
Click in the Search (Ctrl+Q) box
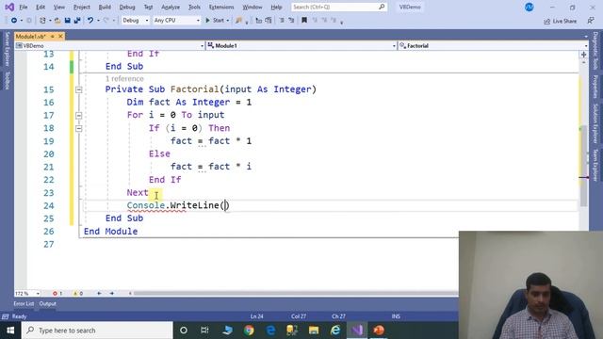click(338, 7)
